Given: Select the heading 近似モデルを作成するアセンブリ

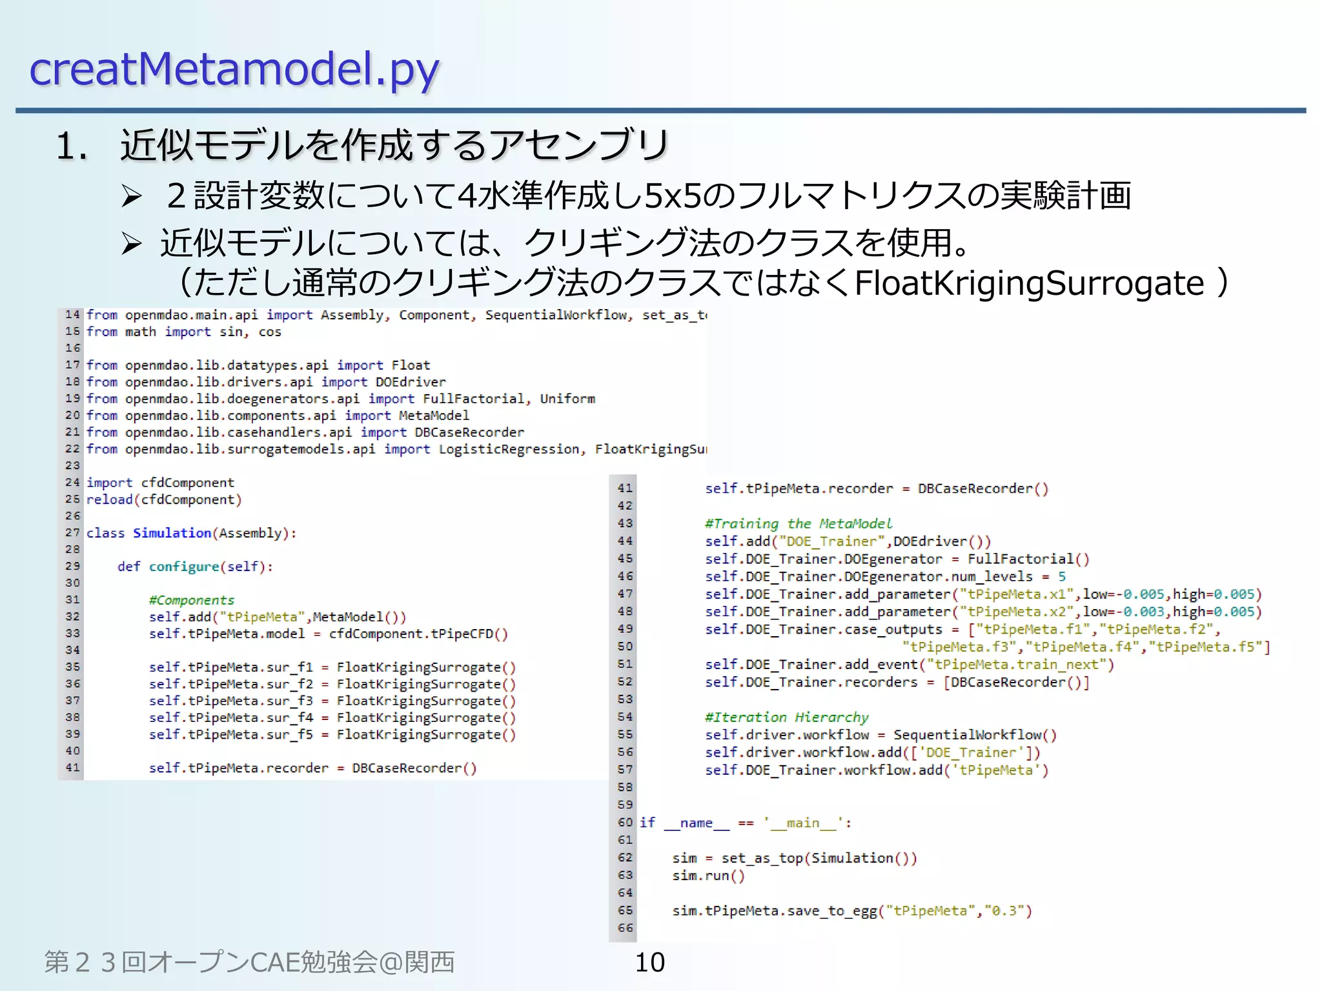Looking at the screenshot, I should (x=394, y=145).
